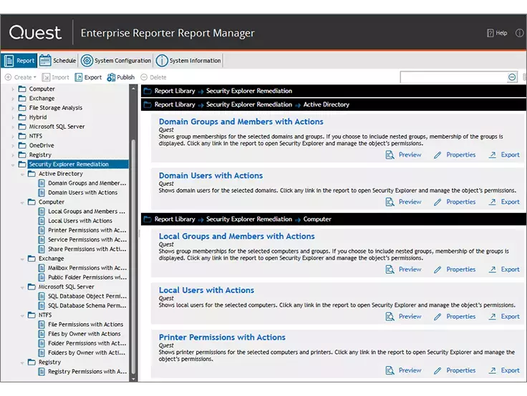This screenshot has height=396, width=527.
Task: Open the System Information tab
Action: [x=188, y=61]
